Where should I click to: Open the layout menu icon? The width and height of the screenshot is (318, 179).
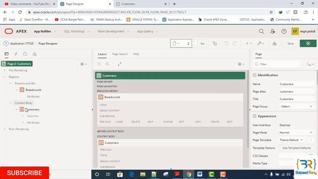pos(241,64)
